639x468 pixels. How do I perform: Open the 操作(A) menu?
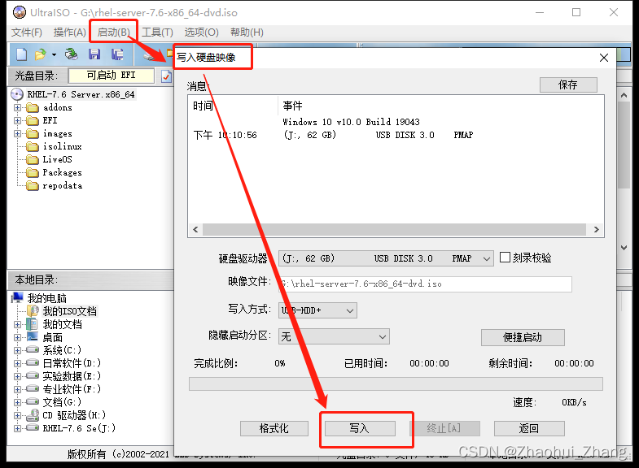[69, 32]
